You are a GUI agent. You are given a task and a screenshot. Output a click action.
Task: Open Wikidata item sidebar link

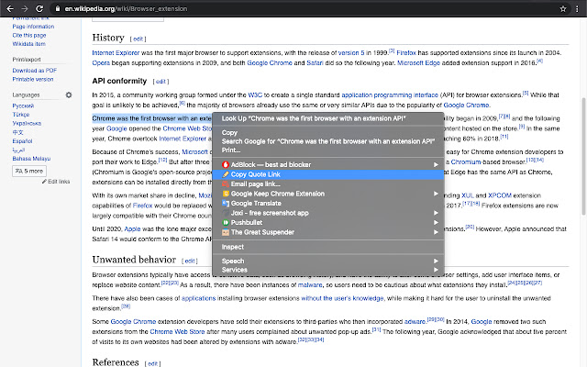click(x=28, y=44)
